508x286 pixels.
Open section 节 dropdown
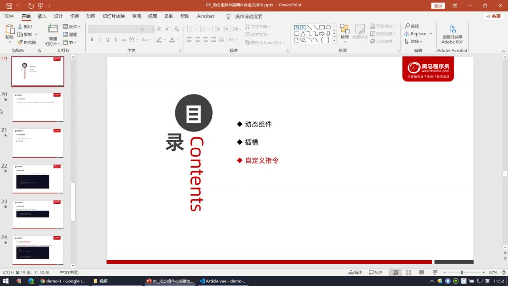coord(70,43)
